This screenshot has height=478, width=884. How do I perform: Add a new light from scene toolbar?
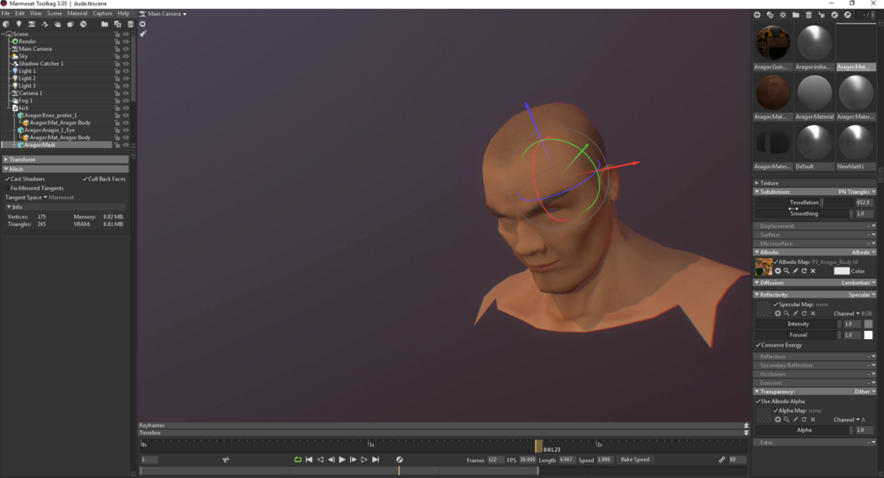(19, 25)
